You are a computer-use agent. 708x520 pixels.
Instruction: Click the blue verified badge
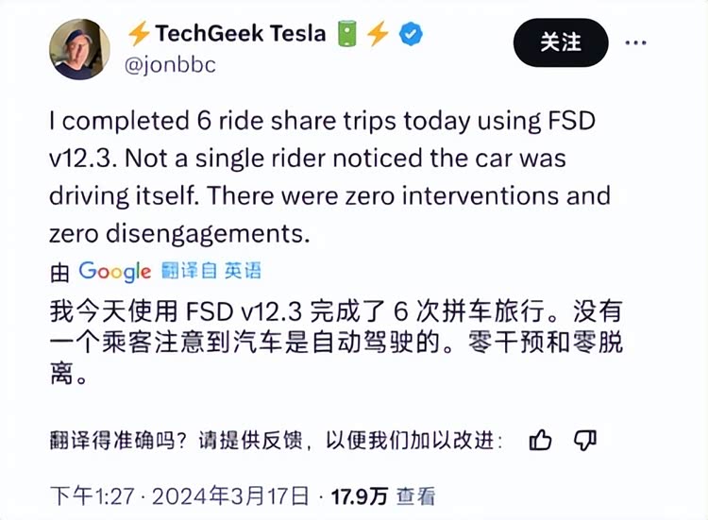[x=412, y=35]
